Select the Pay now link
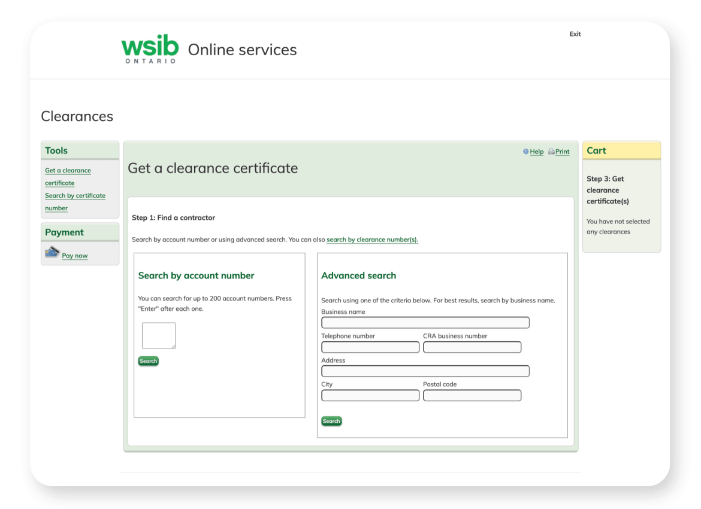701x509 pixels. pos(74,255)
